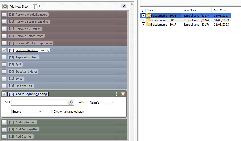The height and width of the screenshot is (141, 241).
Task: Click the insert tag arrow beside Add field
Action: click(x=70, y=102)
